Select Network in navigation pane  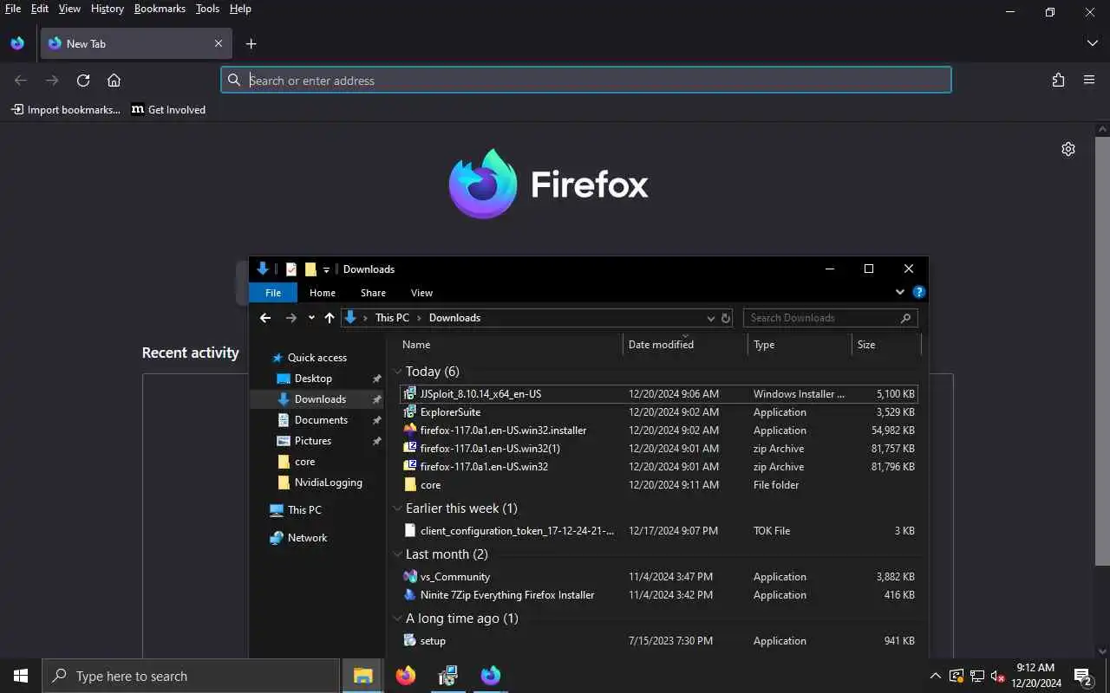[x=307, y=538]
